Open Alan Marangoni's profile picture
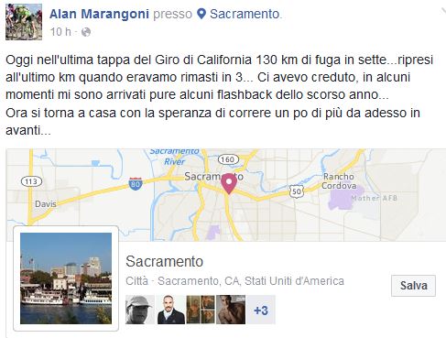The image size is (446, 338). (24, 22)
